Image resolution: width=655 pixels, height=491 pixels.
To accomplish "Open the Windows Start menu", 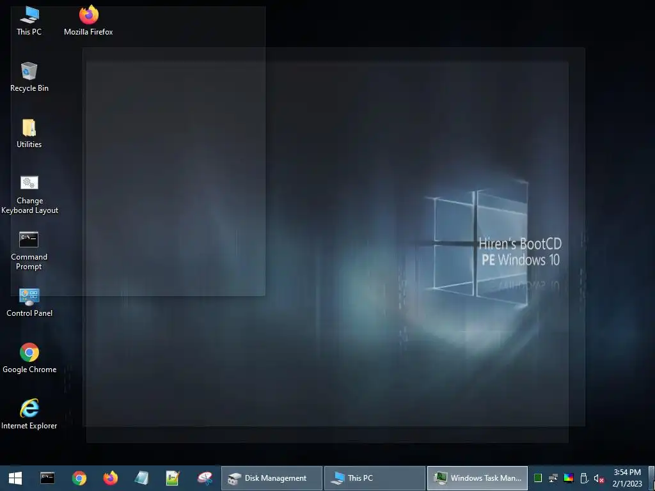I will tap(15, 478).
